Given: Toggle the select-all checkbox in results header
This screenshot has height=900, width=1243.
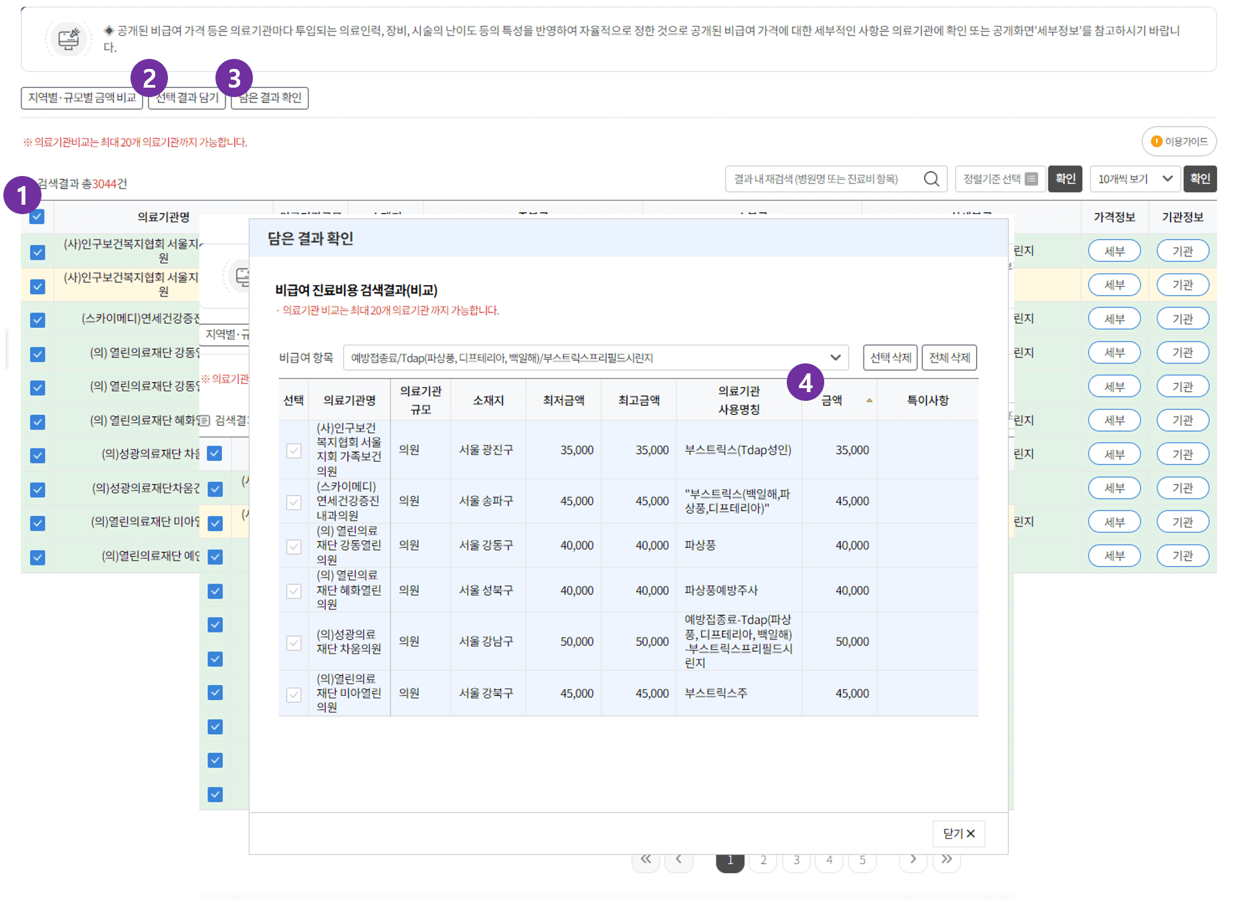Looking at the screenshot, I should pos(37,217).
